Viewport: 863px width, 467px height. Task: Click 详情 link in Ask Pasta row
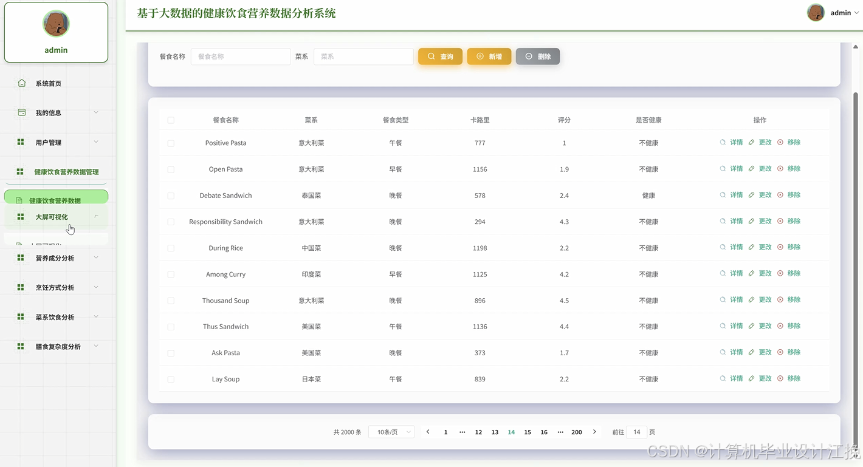point(737,352)
